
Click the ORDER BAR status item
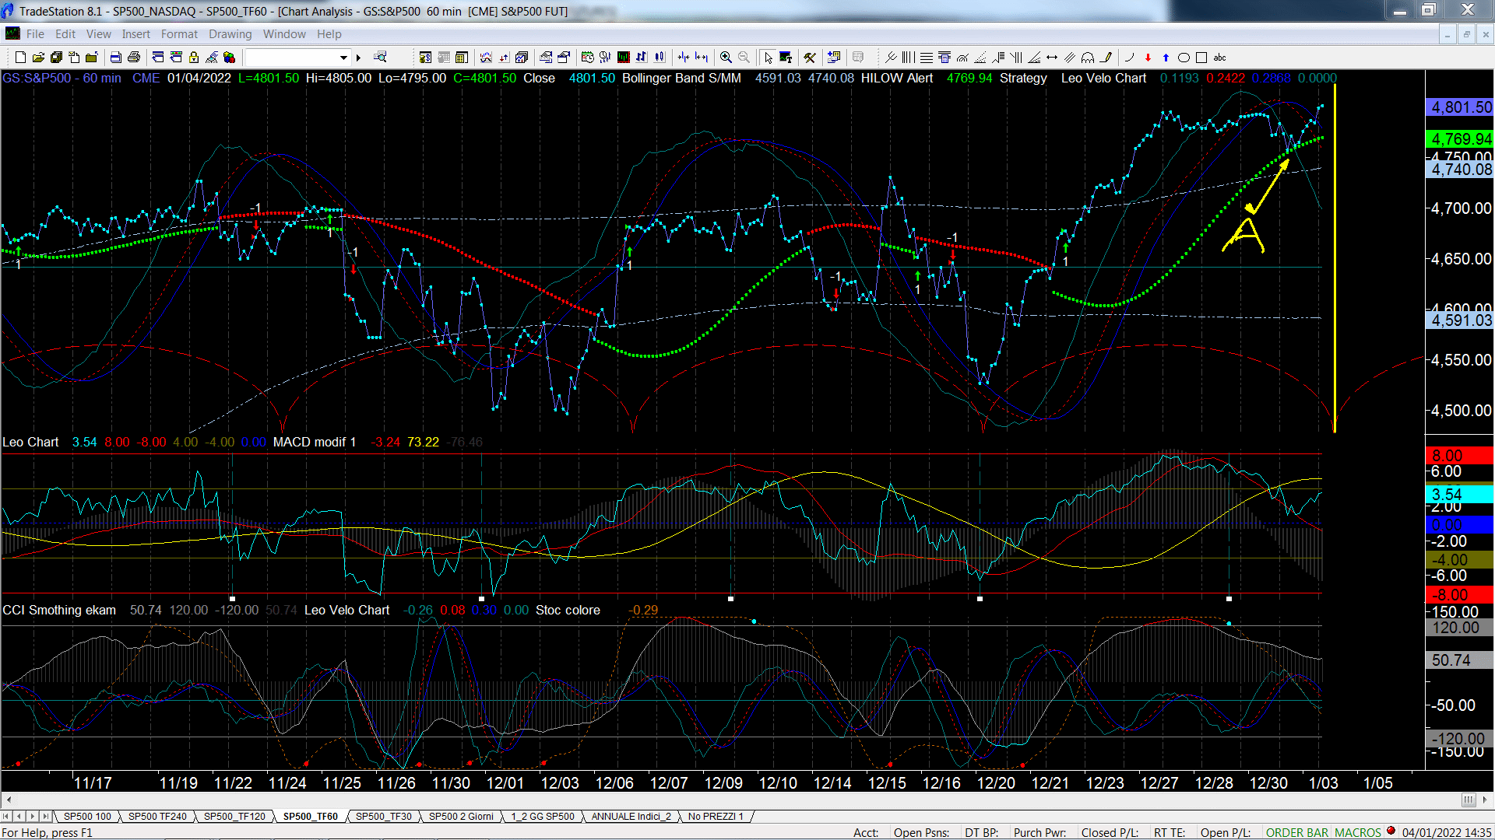1297,832
